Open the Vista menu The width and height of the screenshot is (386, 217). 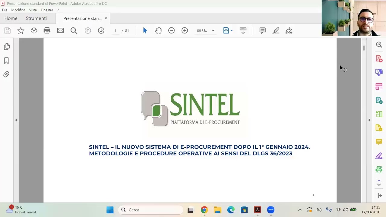coord(33,10)
